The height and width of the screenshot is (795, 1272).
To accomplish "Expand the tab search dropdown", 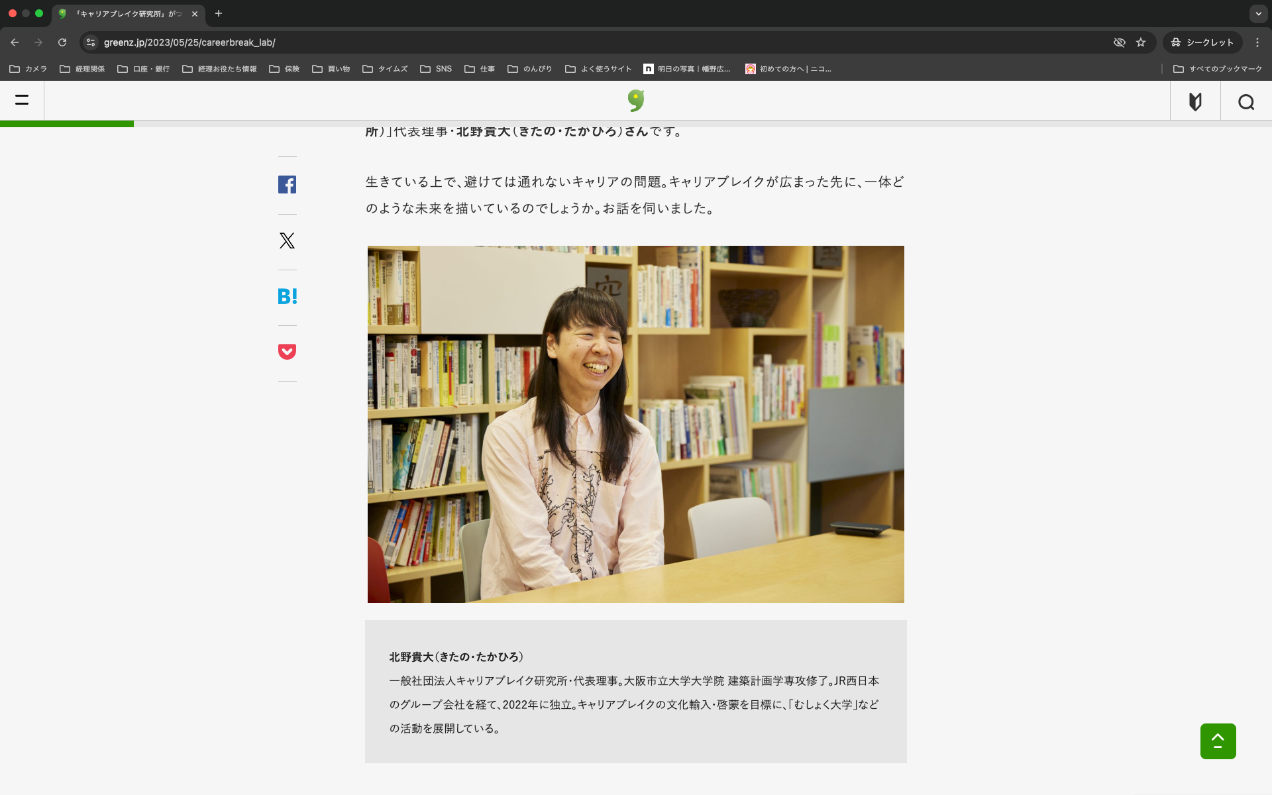I will point(1258,13).
